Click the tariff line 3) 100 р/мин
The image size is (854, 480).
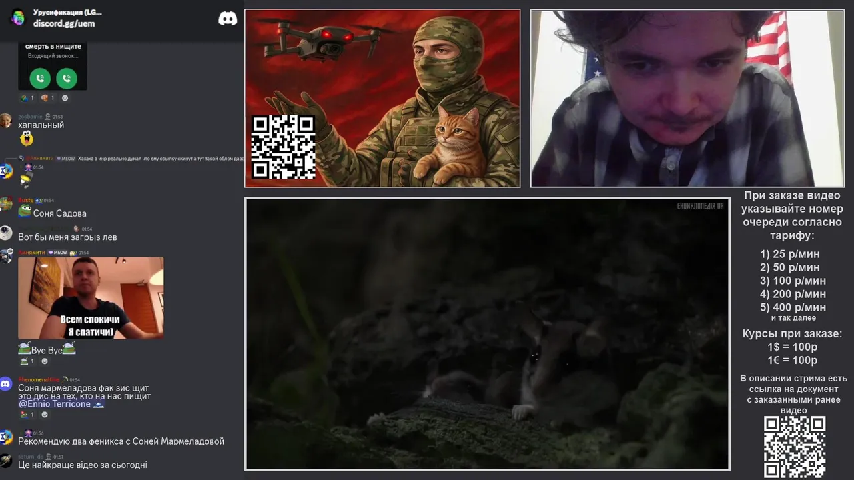coord(793,281)
